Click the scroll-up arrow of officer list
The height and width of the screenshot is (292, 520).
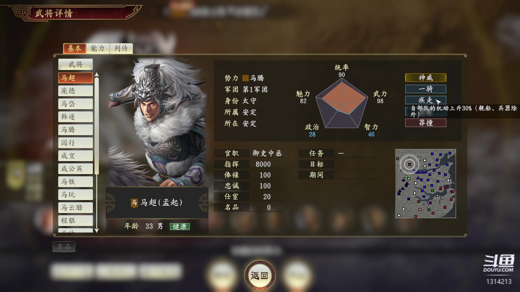97,75
